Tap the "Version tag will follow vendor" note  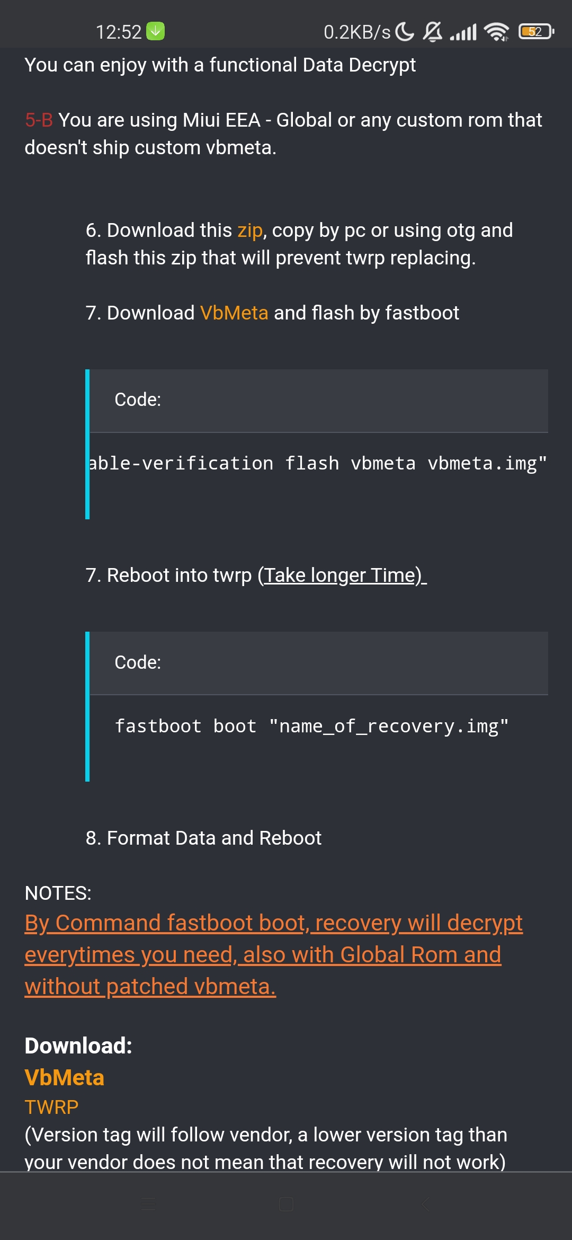(x=266, y=1148)
